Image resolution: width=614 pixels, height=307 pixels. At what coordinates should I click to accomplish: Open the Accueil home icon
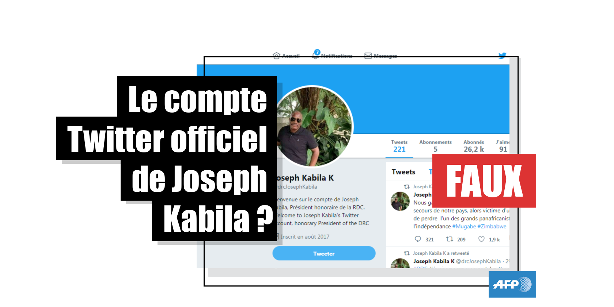276,56
